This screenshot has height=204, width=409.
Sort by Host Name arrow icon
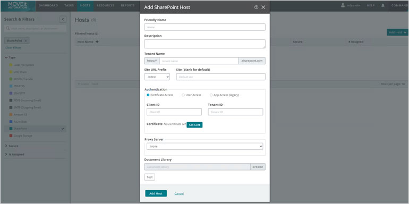(97, 42)
